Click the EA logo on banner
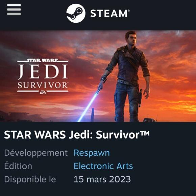Image resolution: width=196 pixels, height=196 pixels. [43, 92]
